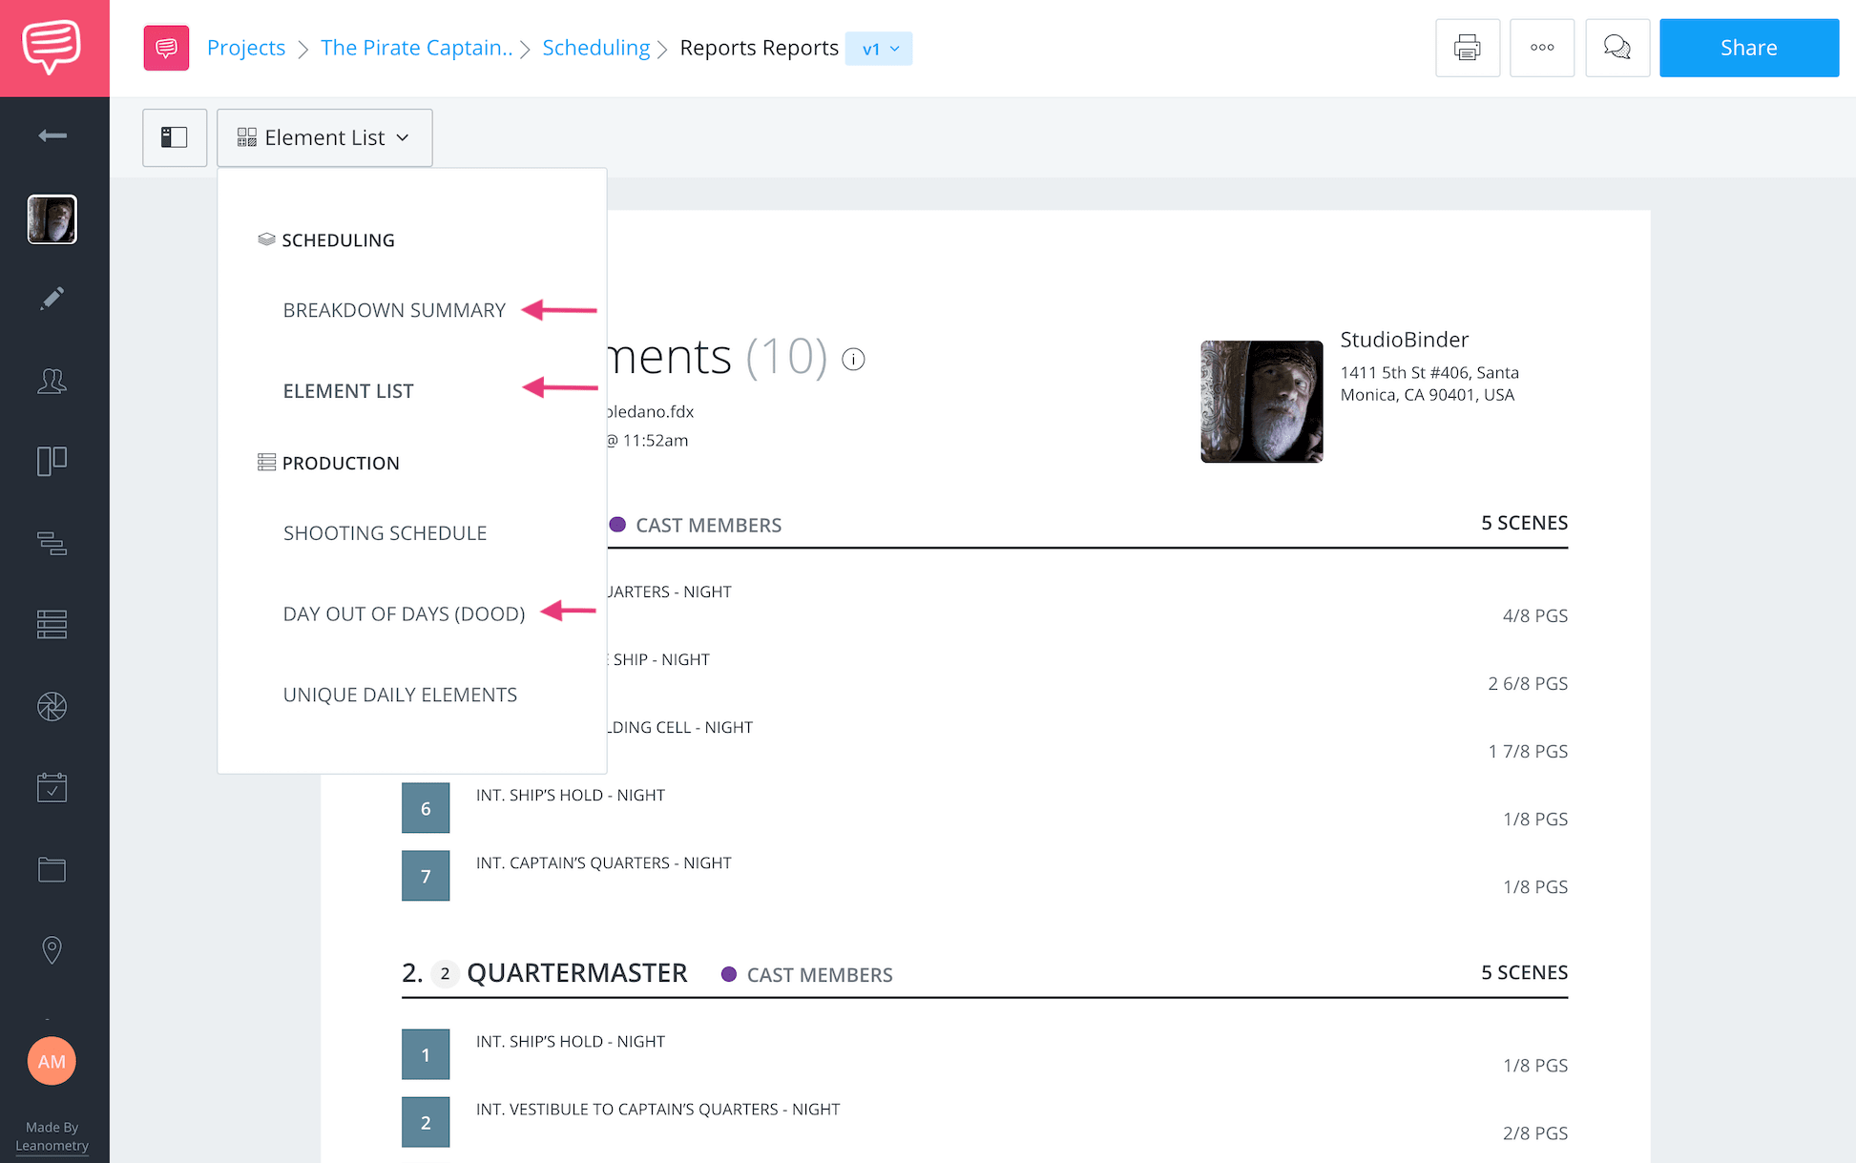Click the Share button top right
The height and width of the screenshot is (1163, 1856).
click(x=1749, y=47)
